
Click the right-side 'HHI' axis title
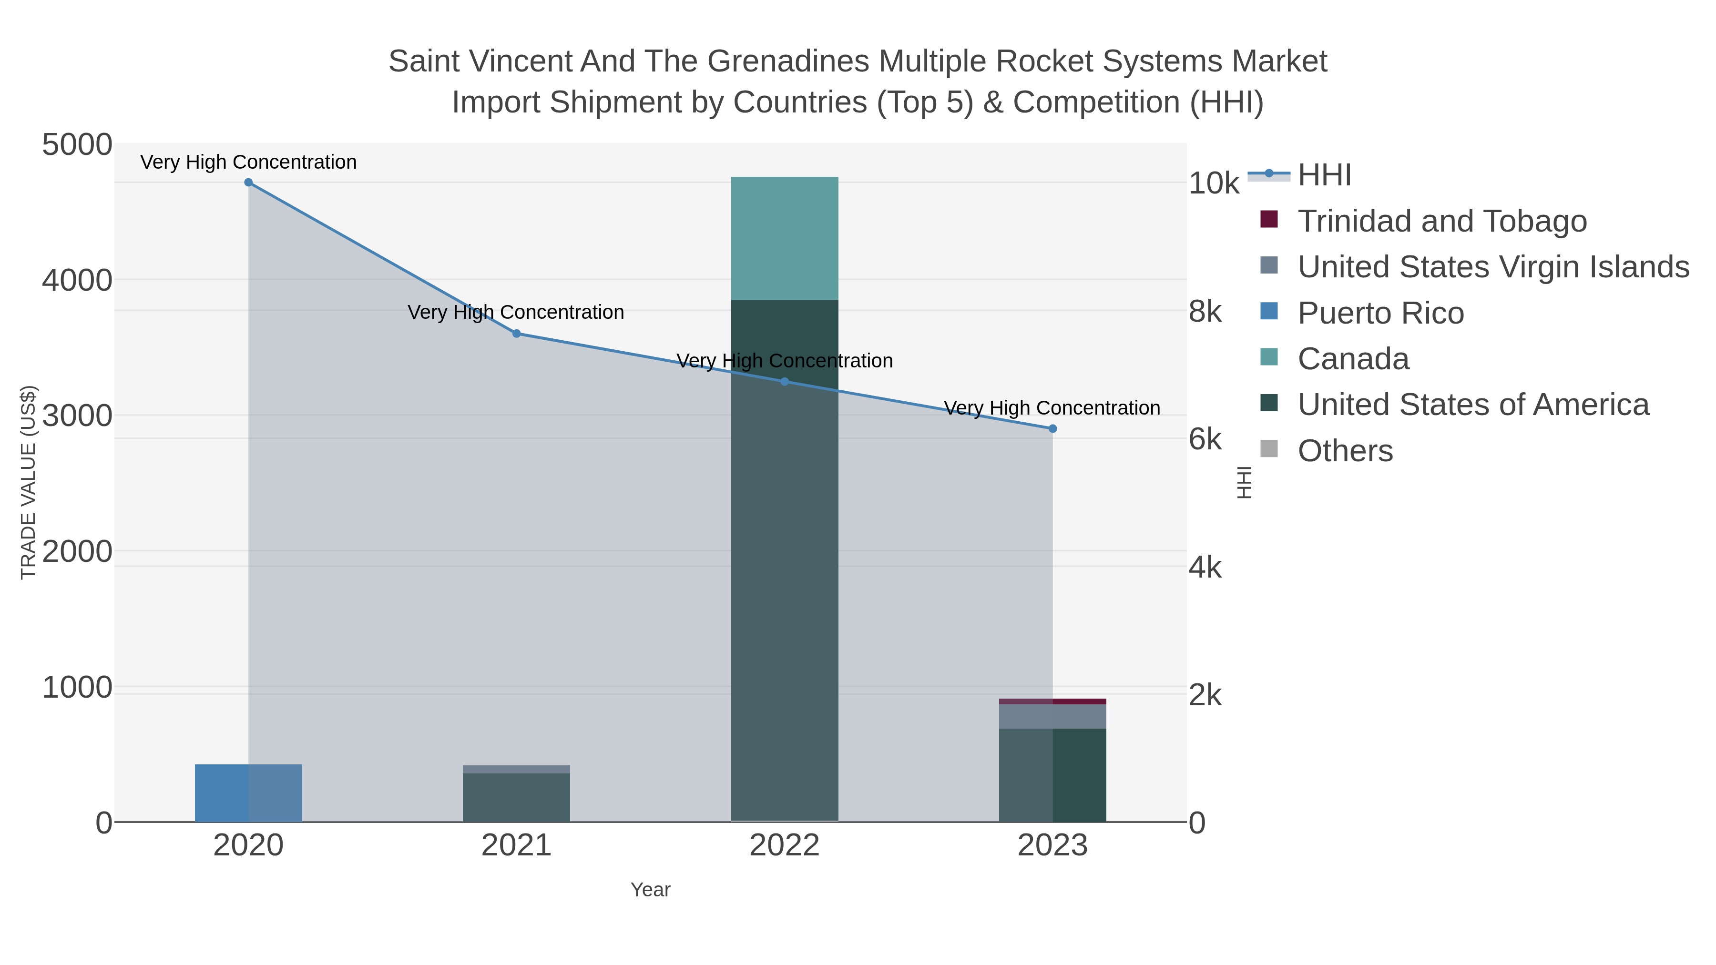pyautogui.click(x=1245, y=483)
